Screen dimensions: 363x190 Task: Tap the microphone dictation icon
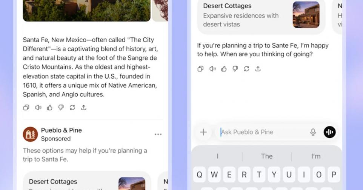coord(313,132)
